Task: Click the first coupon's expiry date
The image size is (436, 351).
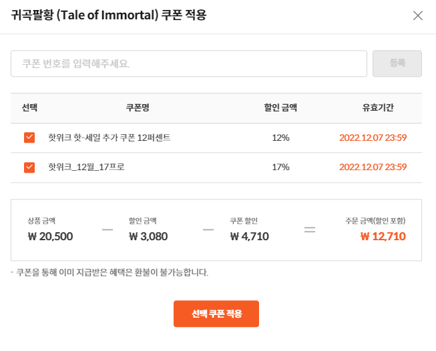Action: (373, 137)
